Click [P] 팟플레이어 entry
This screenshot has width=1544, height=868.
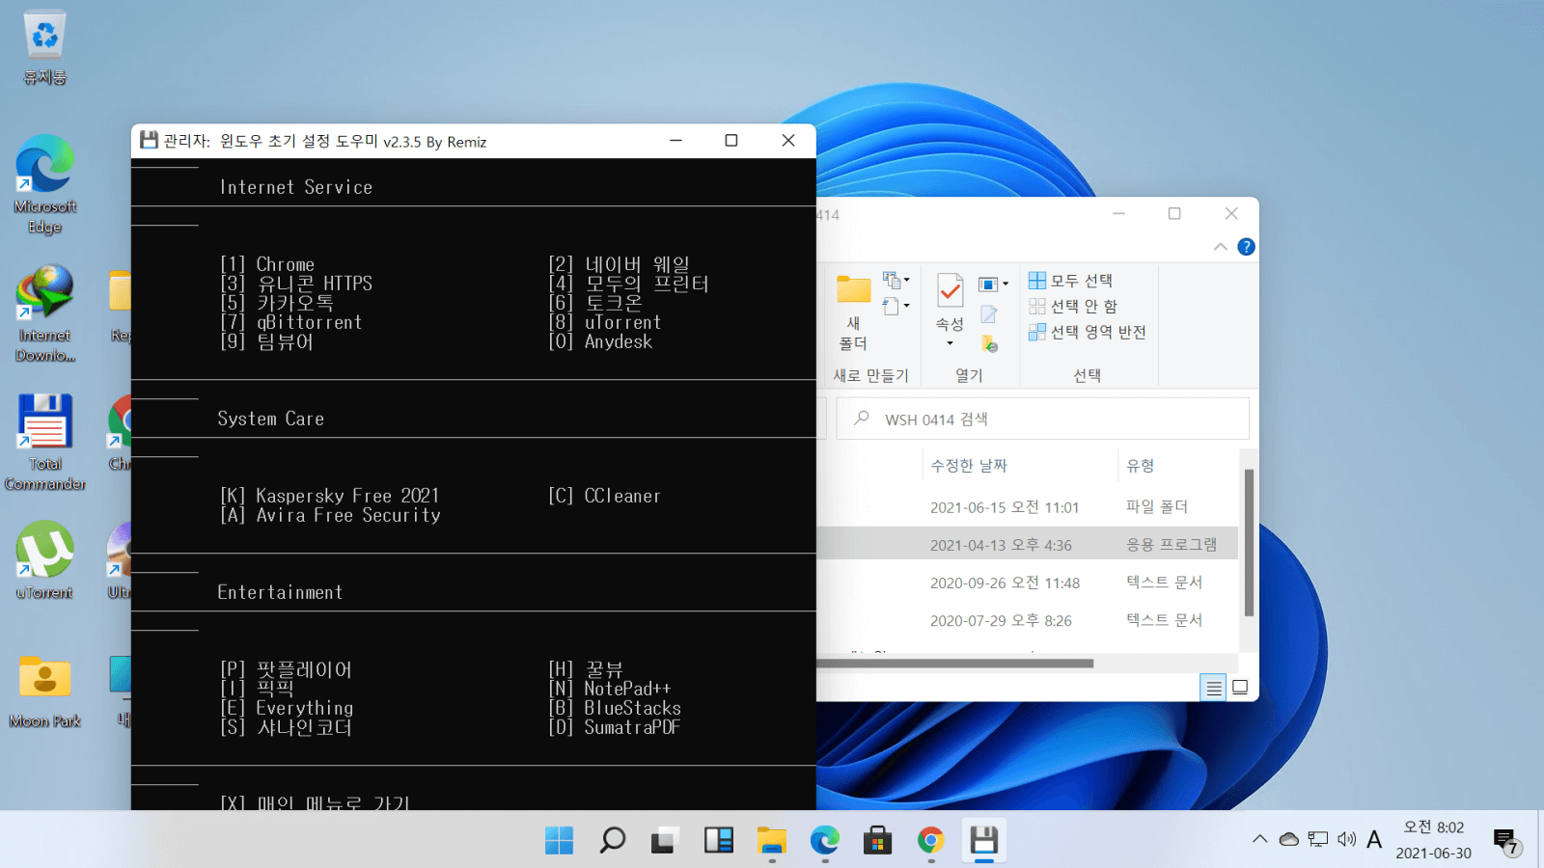tap(287, 669)
